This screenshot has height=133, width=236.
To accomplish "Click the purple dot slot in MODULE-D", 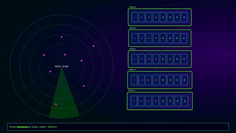I will point(141,80).
